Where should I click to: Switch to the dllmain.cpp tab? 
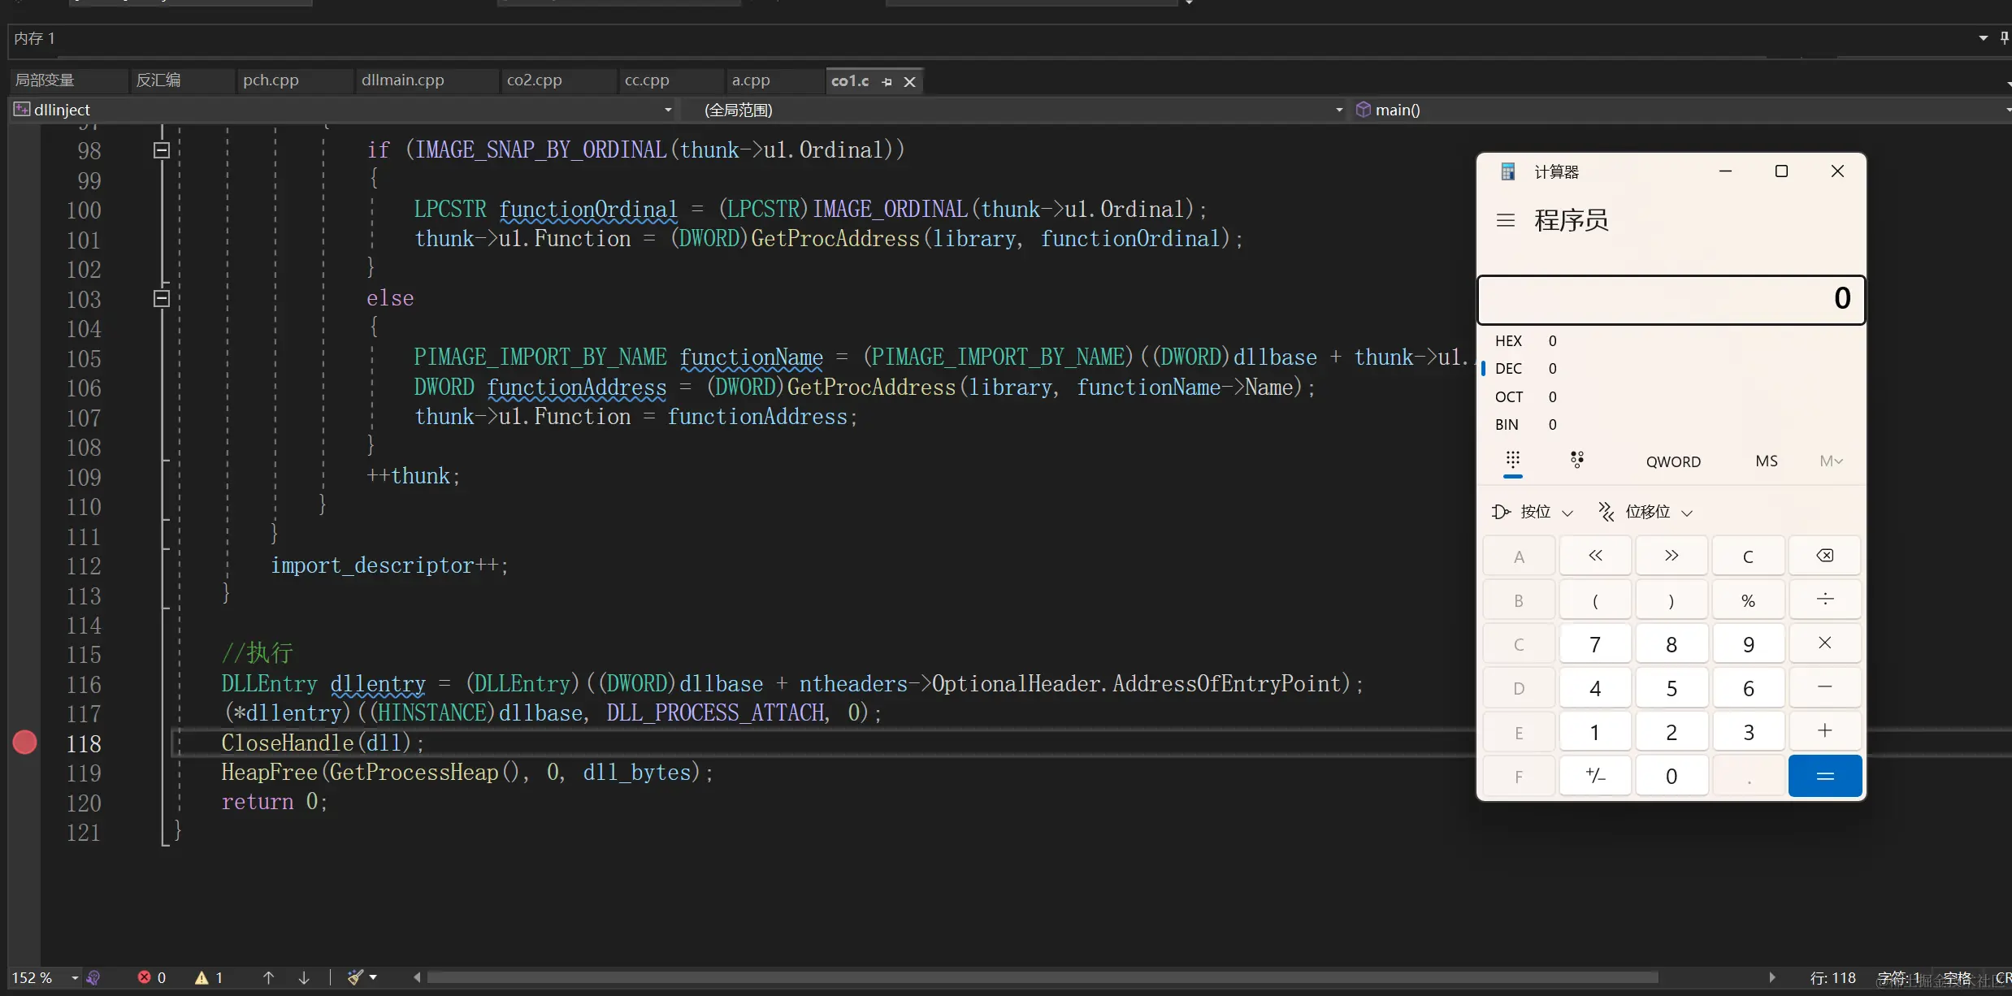402,80
